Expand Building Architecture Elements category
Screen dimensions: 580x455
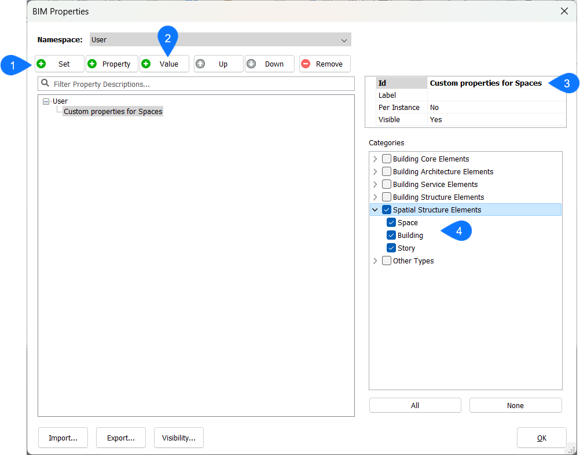(x=375, y=171)
